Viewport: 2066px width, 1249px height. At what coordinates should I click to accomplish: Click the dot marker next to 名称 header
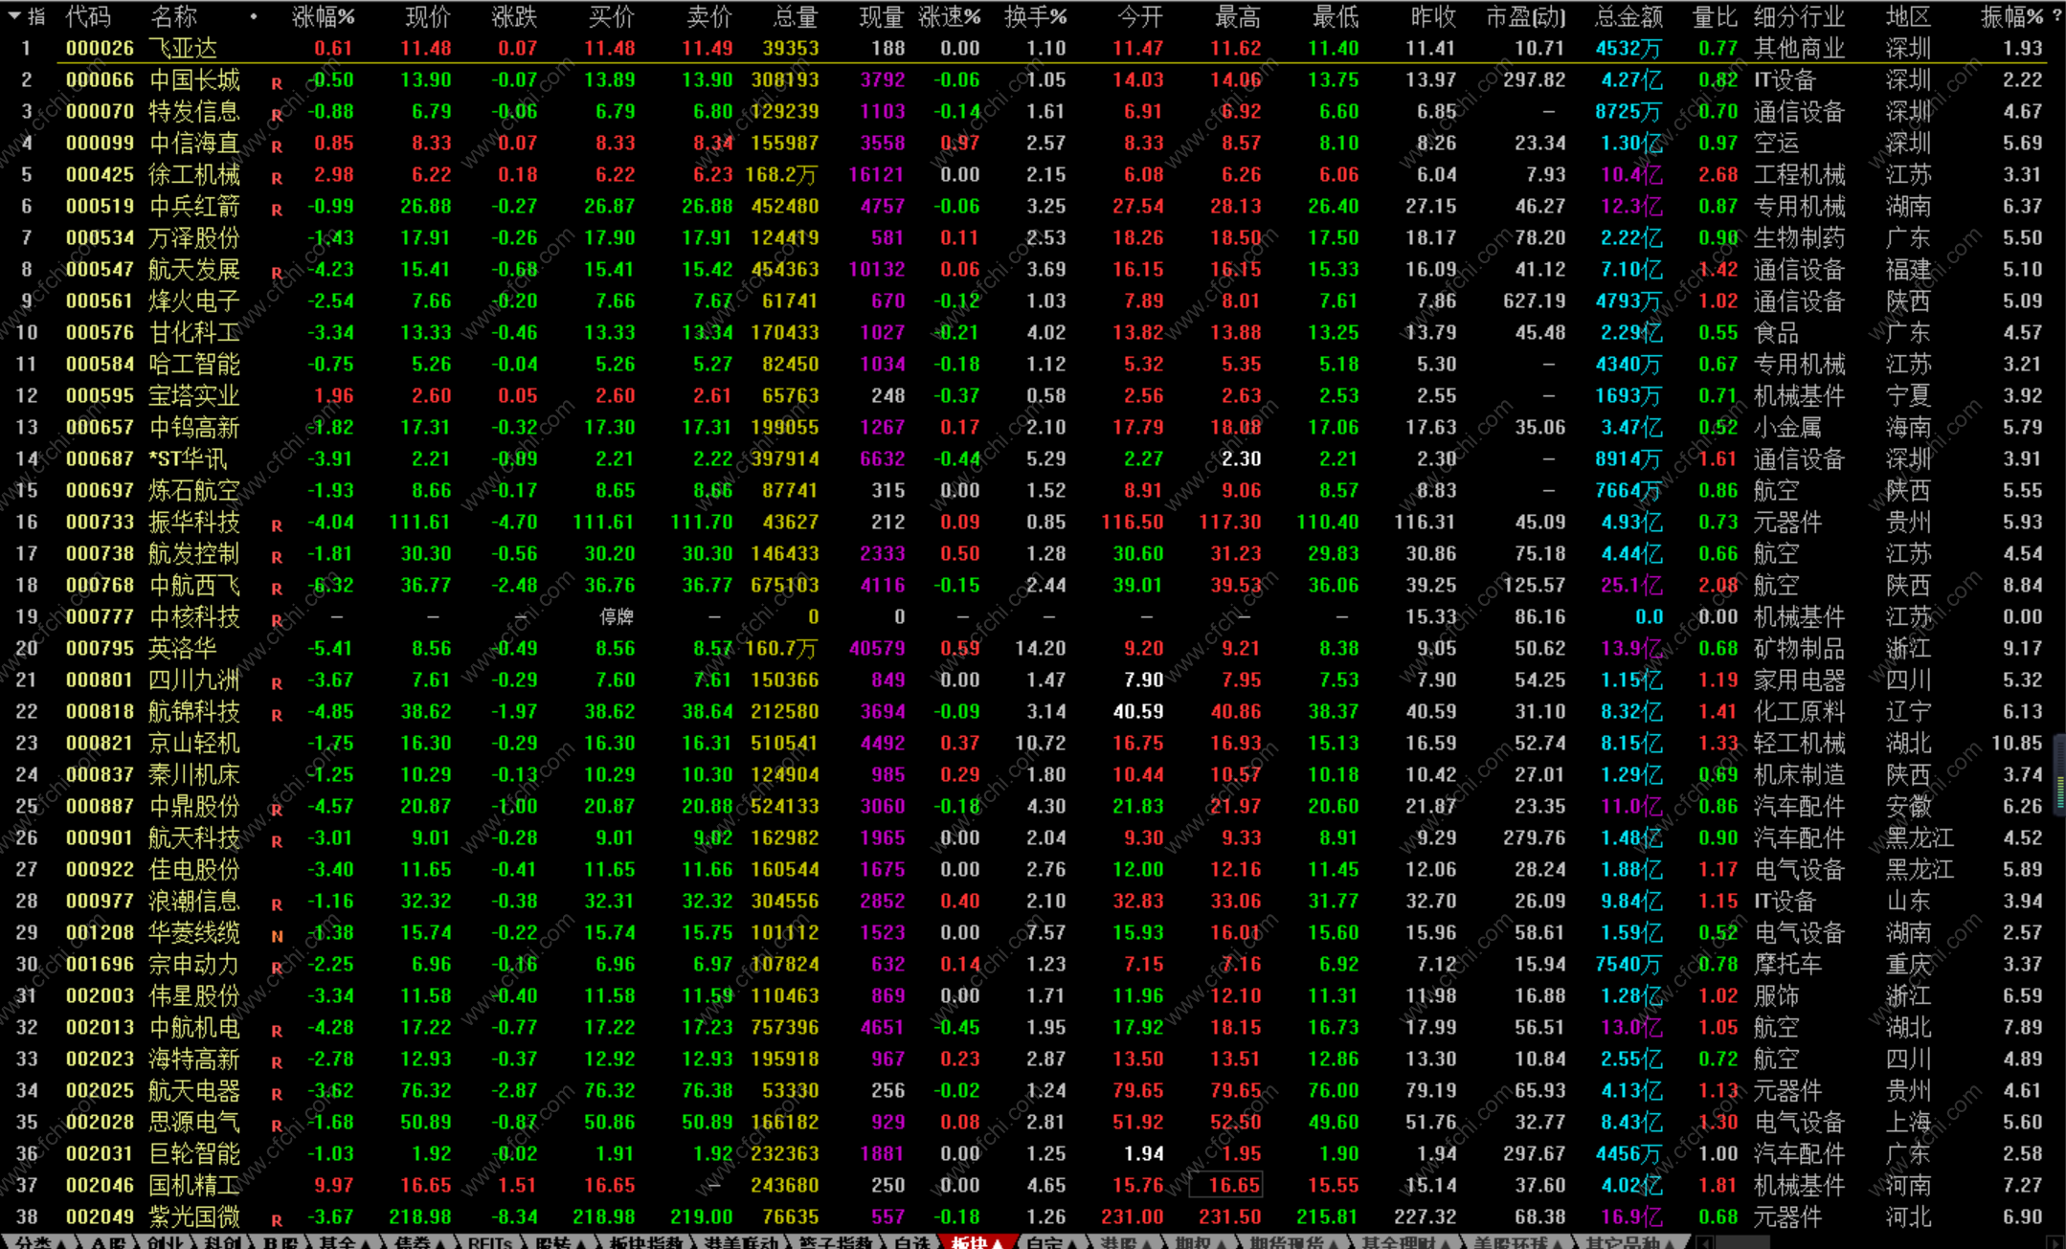pos(254,17)
